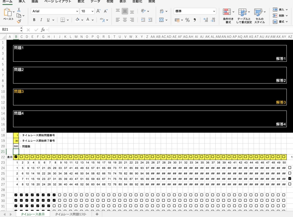The image size is (293, 217).
Task: Uncheck the checkbox at end of row 26
Action: 290,178
